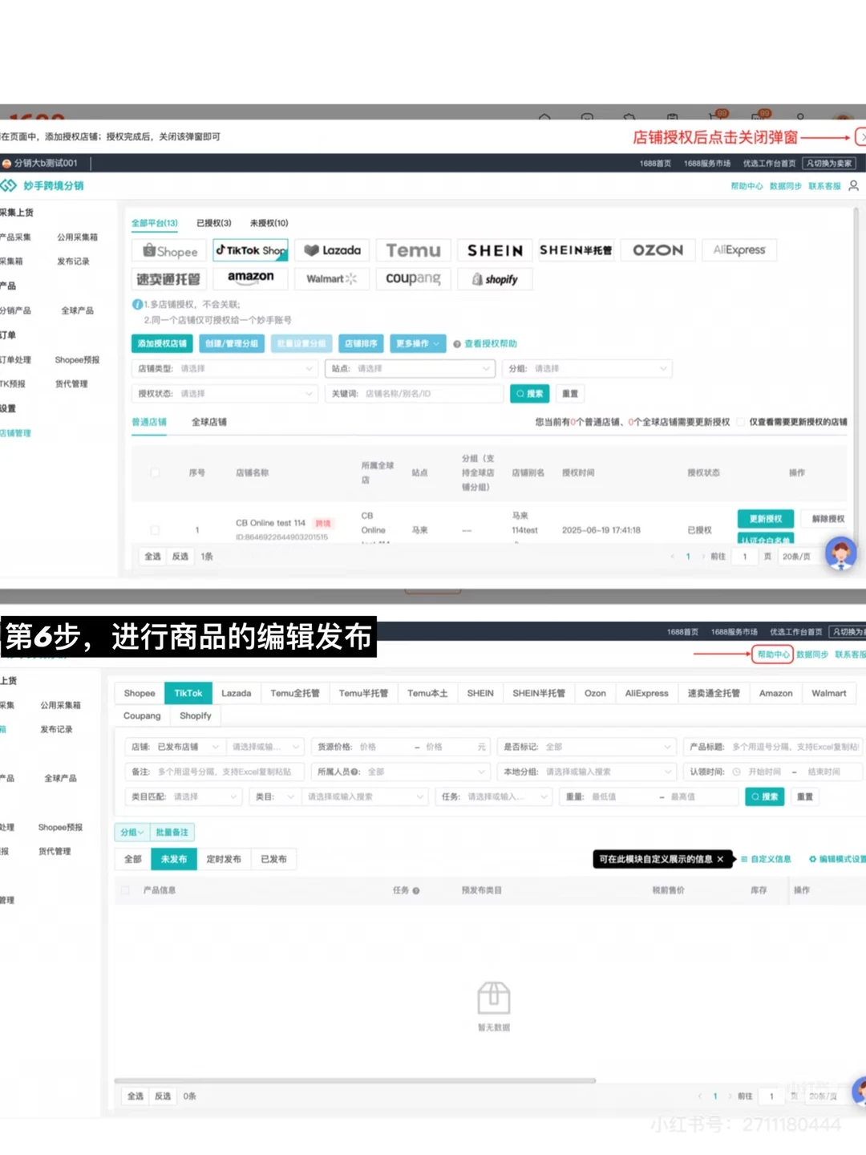The image size is (866, 1155).
Task: Click the 添加授权店铺 button
Action: [162, 343]
